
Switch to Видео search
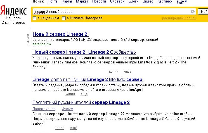(148, 1)
